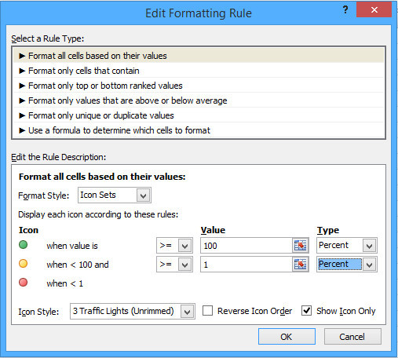The image size is (398, 358).
Task: Close the Edit Formatting Rule dialog
Action: (374, 10)
